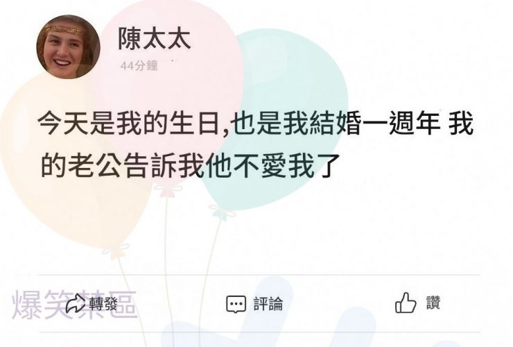Tap the 讚 like label

pyautogui.click(x=433, y=303)
